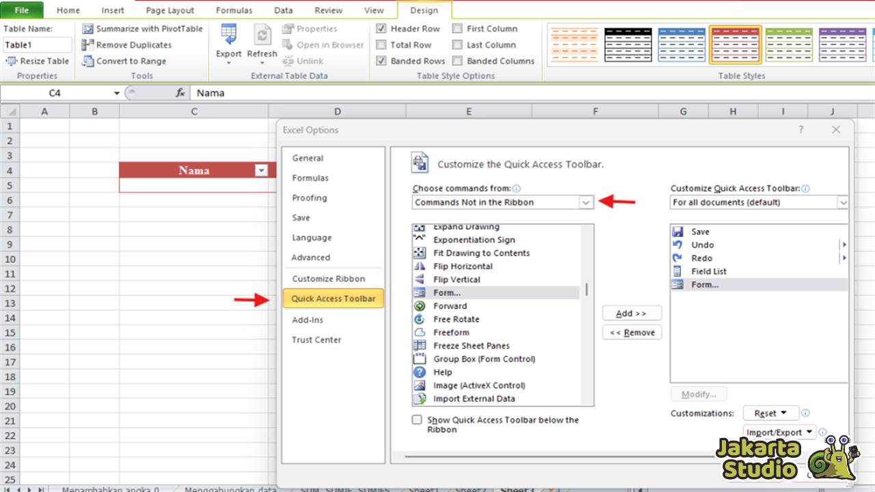Click the Add button to add Form command
Screen dimensions: 875x492
tap(631, 312)
